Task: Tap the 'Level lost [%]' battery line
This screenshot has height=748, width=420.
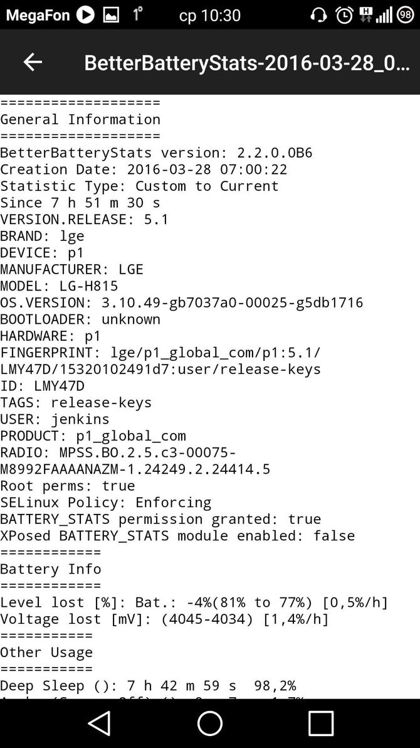Action: (194, 602)
